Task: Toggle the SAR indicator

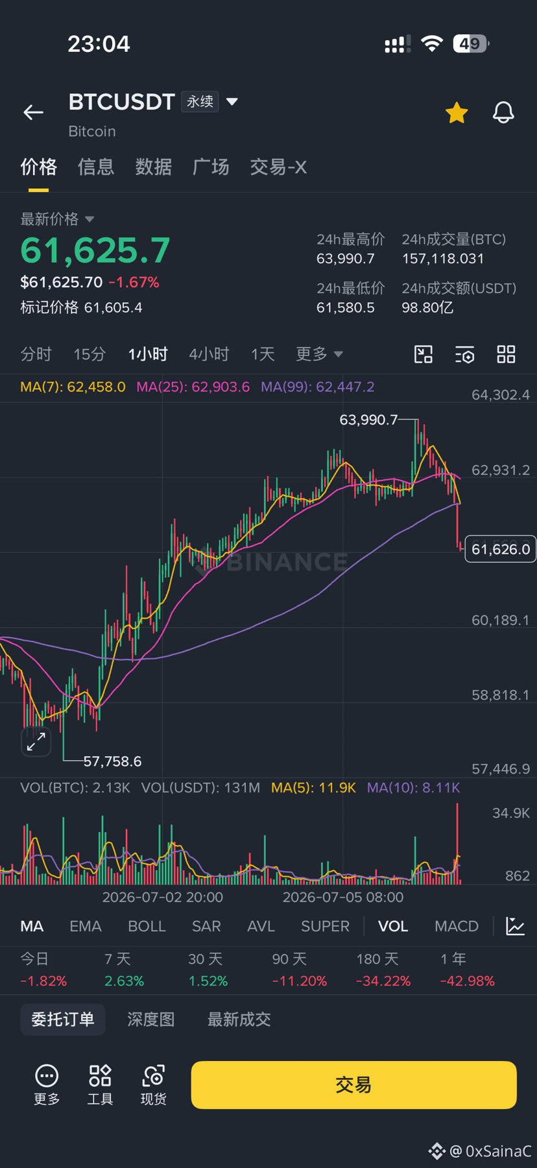Action: pos(206,926)
